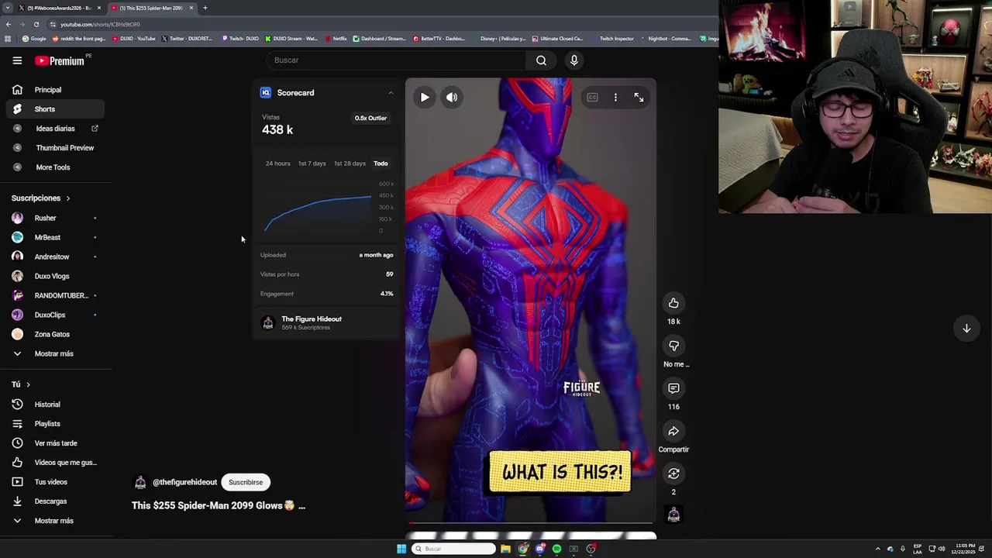Image resolution: width=992 pixels, height=558 pixels.
Task: Open More Tools in sidebar
Action: (54, 167)
